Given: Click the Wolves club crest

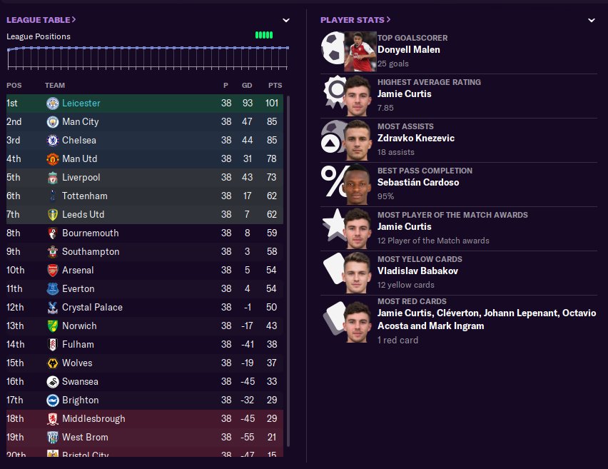Looking at the screenshot, I should point(52,363).
